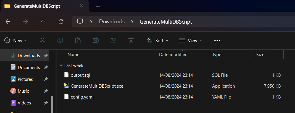Select the file named config.yaml
Viewport: 295px width, 113px height.
click(82, 97)
